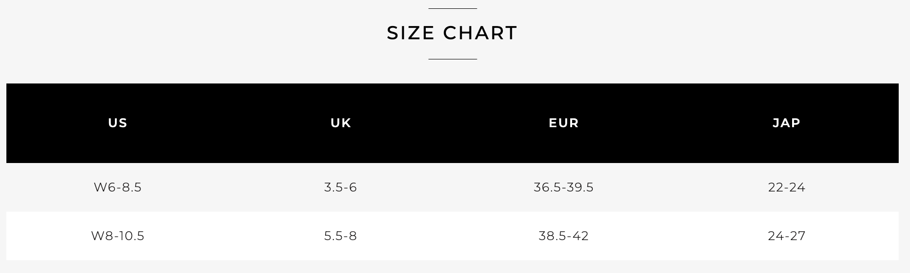Select the US column header
The width and height of the screenshot is (910, 273).
point(118,123)
